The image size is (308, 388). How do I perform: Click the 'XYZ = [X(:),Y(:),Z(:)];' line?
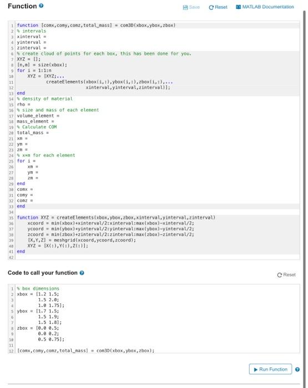point(58,246)
